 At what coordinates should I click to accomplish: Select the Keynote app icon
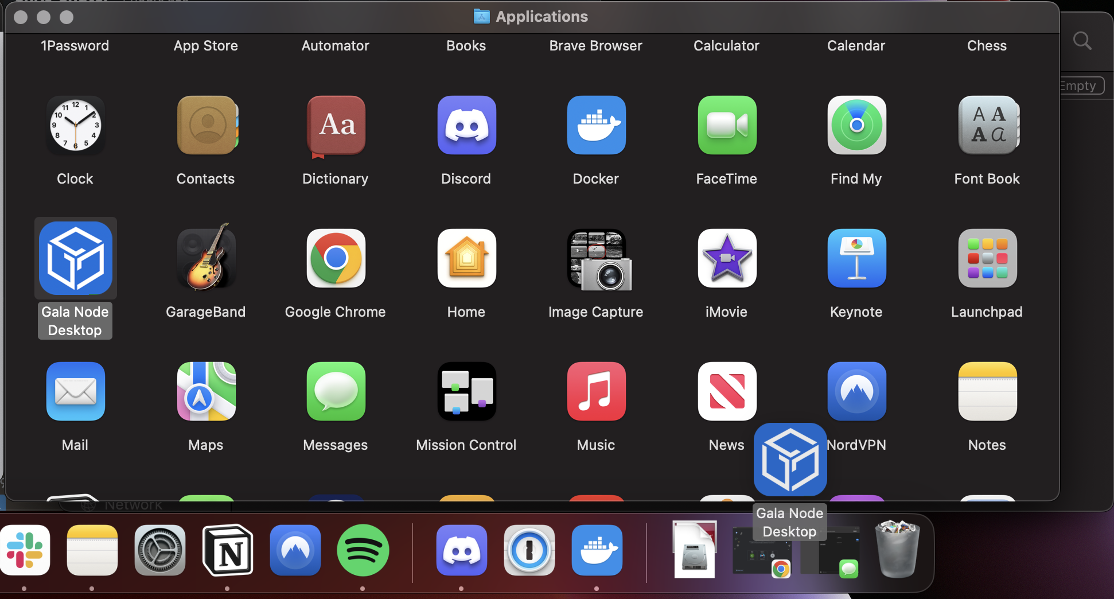(x=856, y=258)
